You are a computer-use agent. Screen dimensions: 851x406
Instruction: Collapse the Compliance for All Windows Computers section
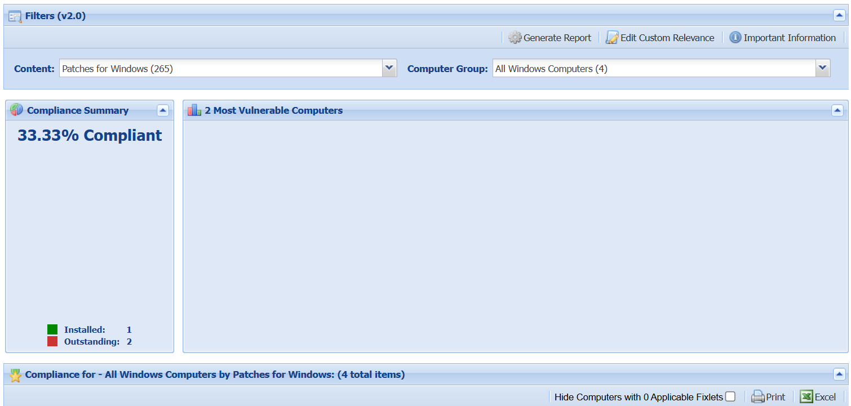pos(839,374)
